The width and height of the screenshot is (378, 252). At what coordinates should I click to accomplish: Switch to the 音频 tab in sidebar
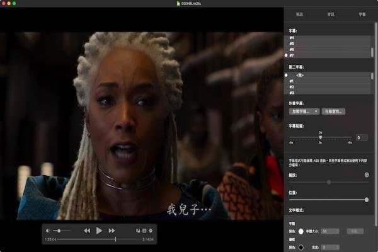coord(331,14)
